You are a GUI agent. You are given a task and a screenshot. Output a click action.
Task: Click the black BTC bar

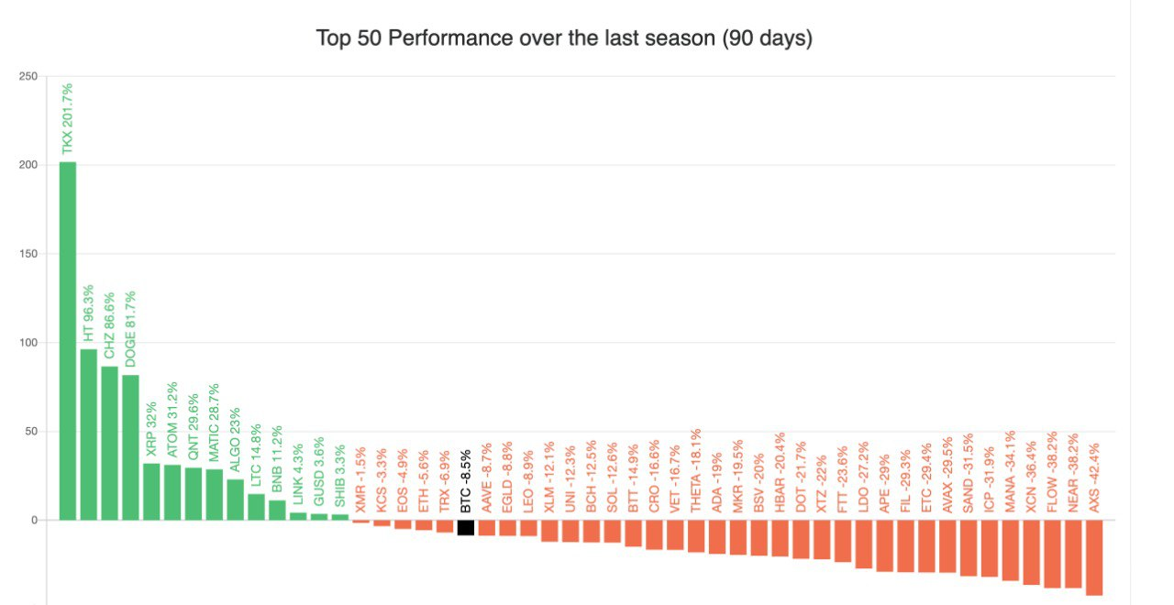coord(465,527)
